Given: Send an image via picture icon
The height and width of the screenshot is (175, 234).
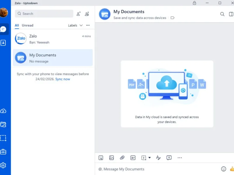Looking at the screenshot, I should coord(111,158).
